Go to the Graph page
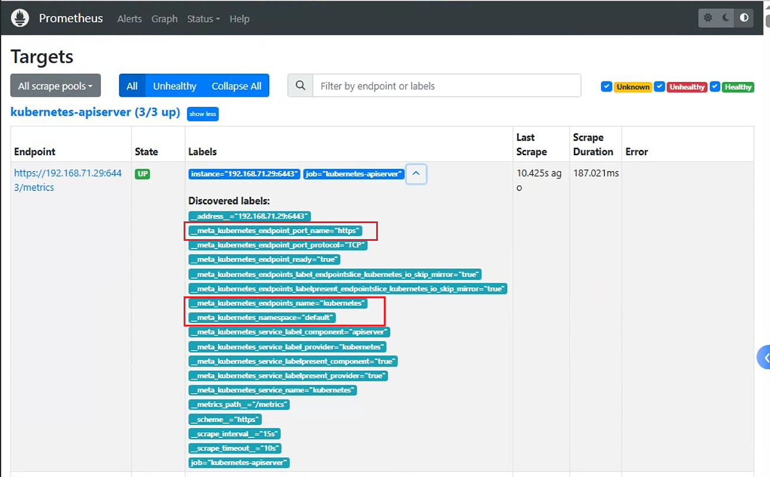Viewport: 770px width, 477px height. tap(164, 19)
